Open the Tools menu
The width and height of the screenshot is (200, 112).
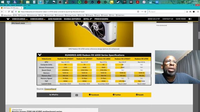[x=25, y=5]
